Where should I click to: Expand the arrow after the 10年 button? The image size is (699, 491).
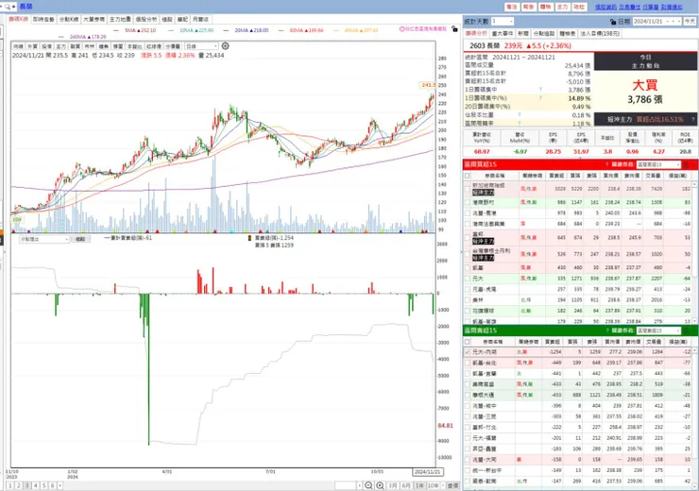coord(443,485)
